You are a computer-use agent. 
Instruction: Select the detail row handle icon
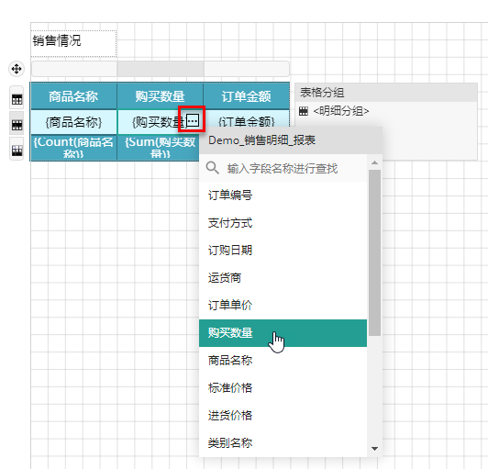point(17,125)
